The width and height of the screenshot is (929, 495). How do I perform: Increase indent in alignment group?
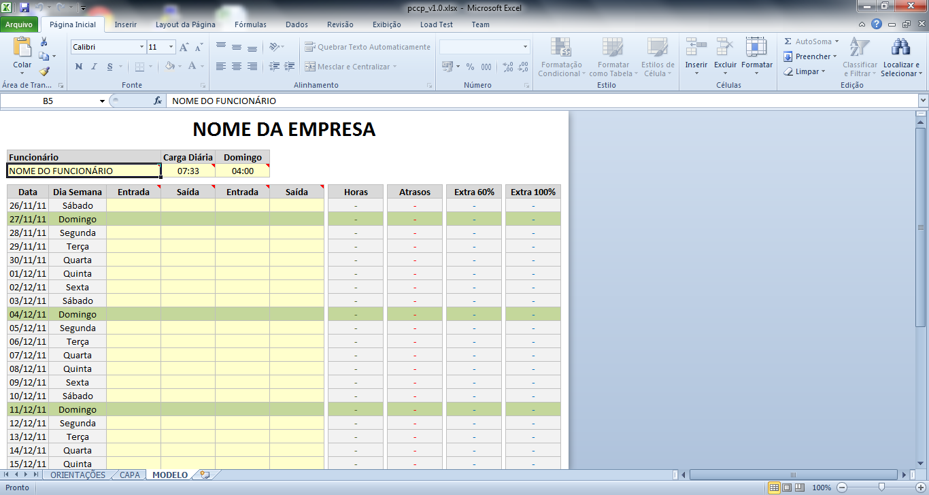289,67
